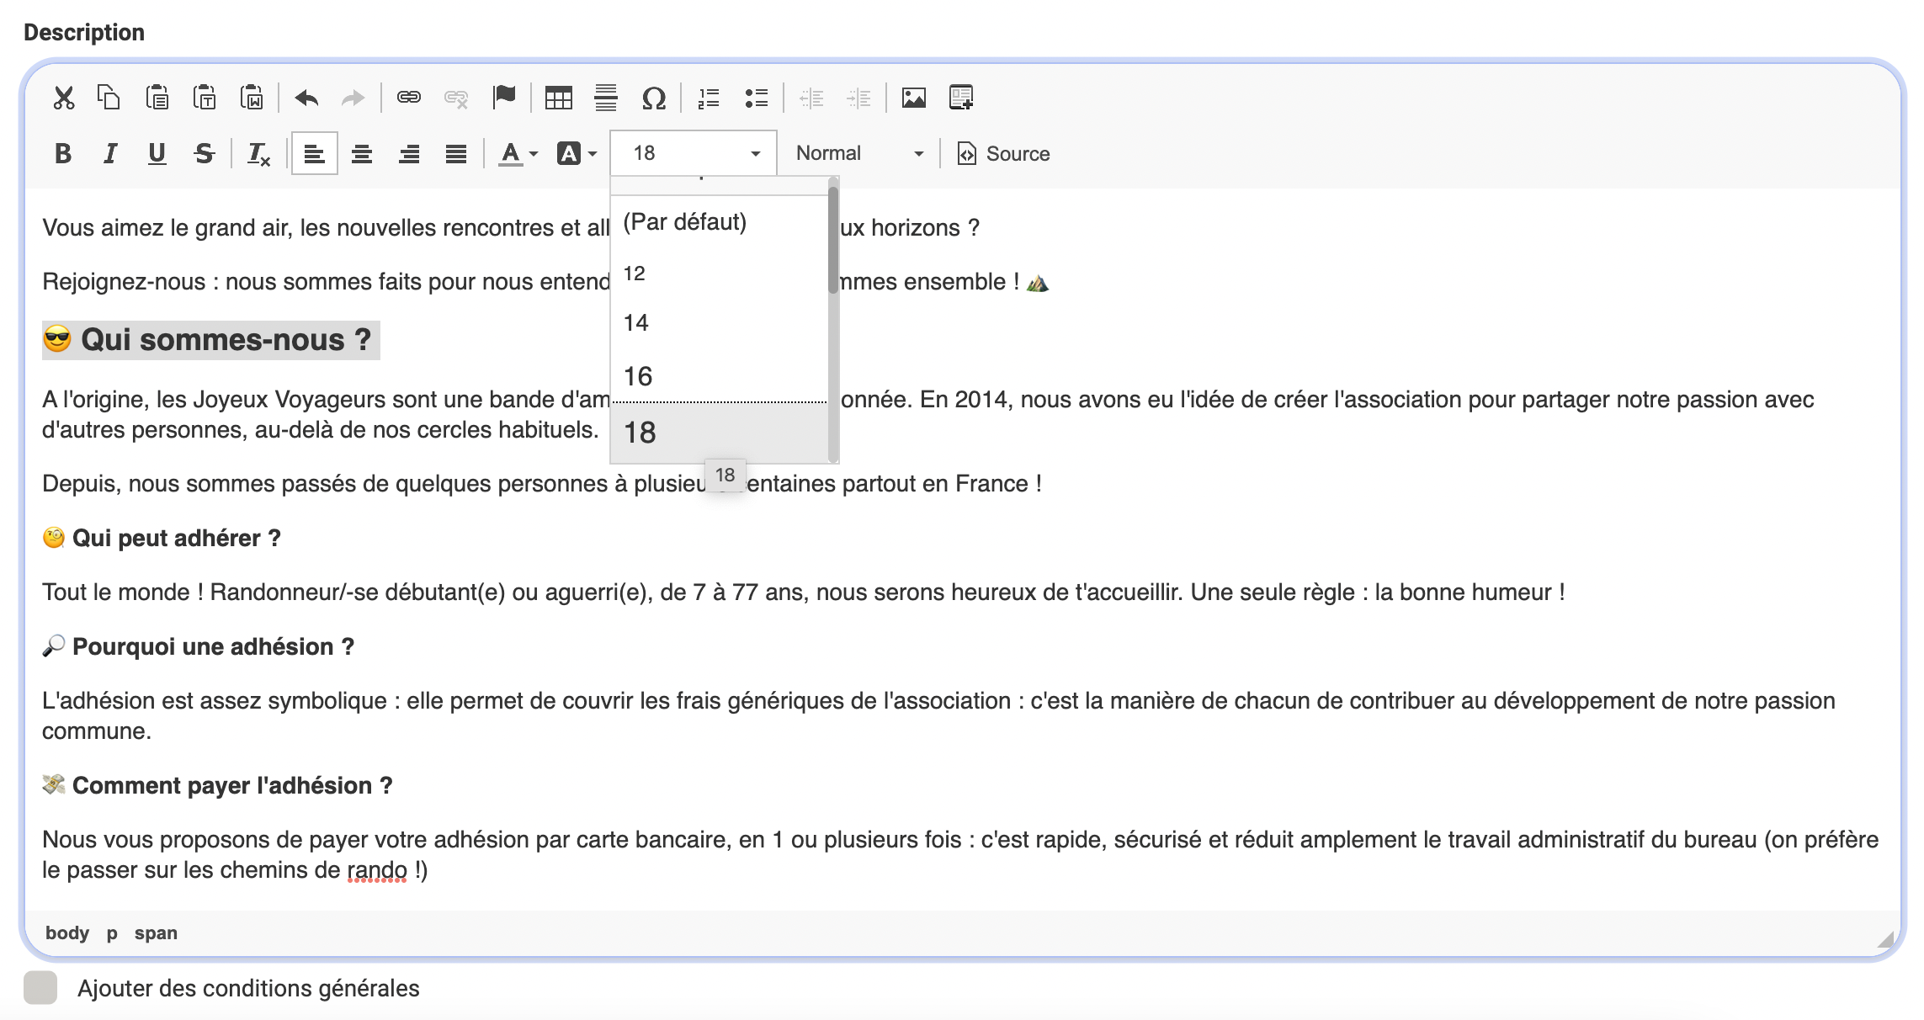
Task: Open the Normal paragraph format dropdown
Action: coord(858,153)
